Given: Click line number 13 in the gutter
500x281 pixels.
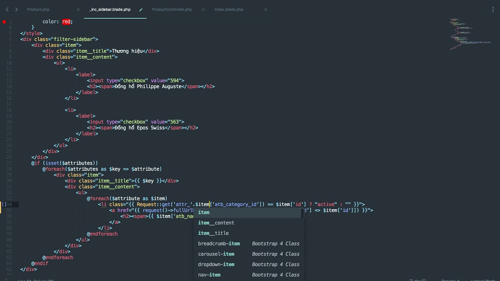Looking at the screenshot, I should tap(9, 81).
